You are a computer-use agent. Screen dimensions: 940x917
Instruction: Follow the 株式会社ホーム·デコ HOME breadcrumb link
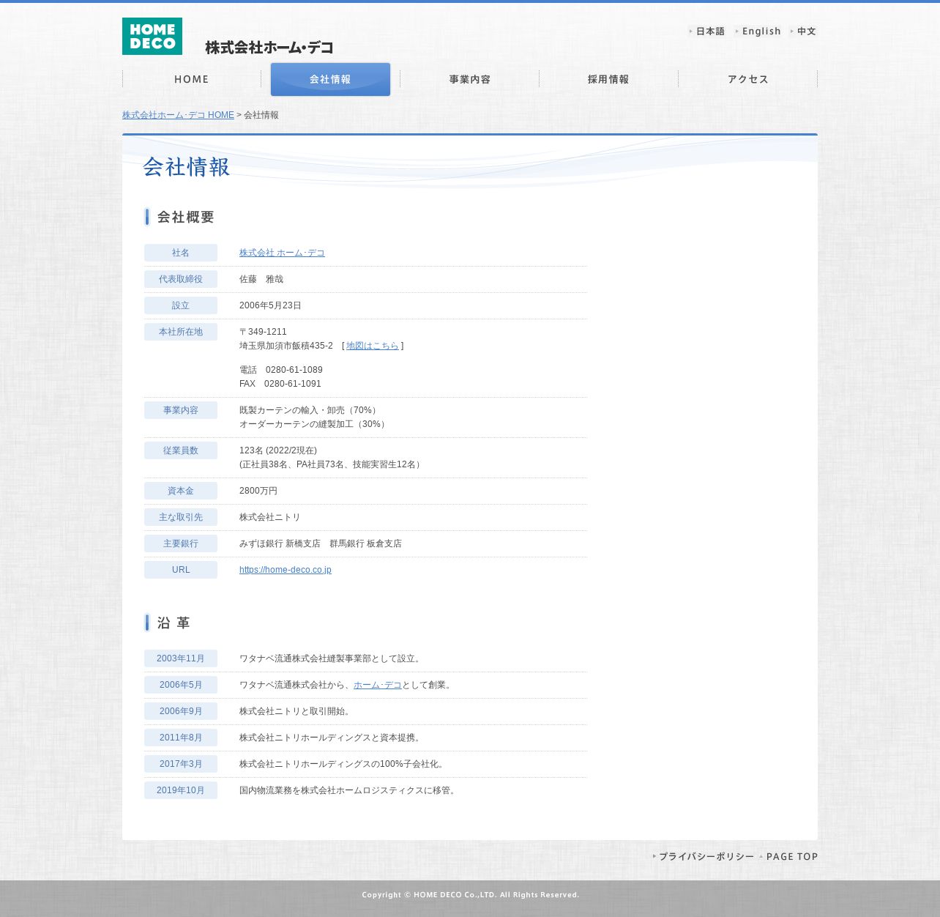pos(178,115)
